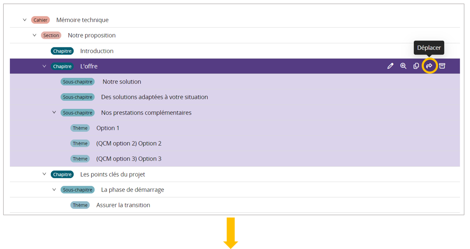
Task: Collapse Les points clés du projet chevron
Action: [44, 174]
